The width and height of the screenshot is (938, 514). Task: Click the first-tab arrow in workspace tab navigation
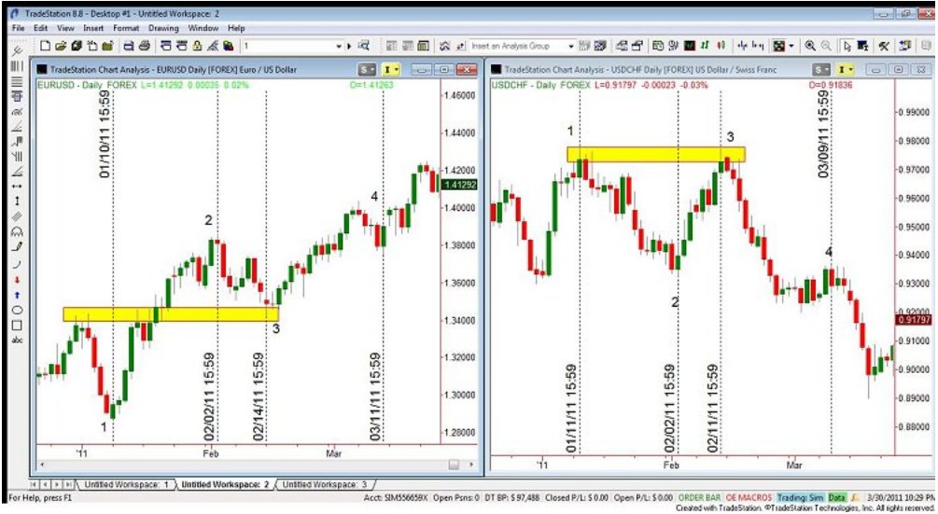[x=34, y=485]
